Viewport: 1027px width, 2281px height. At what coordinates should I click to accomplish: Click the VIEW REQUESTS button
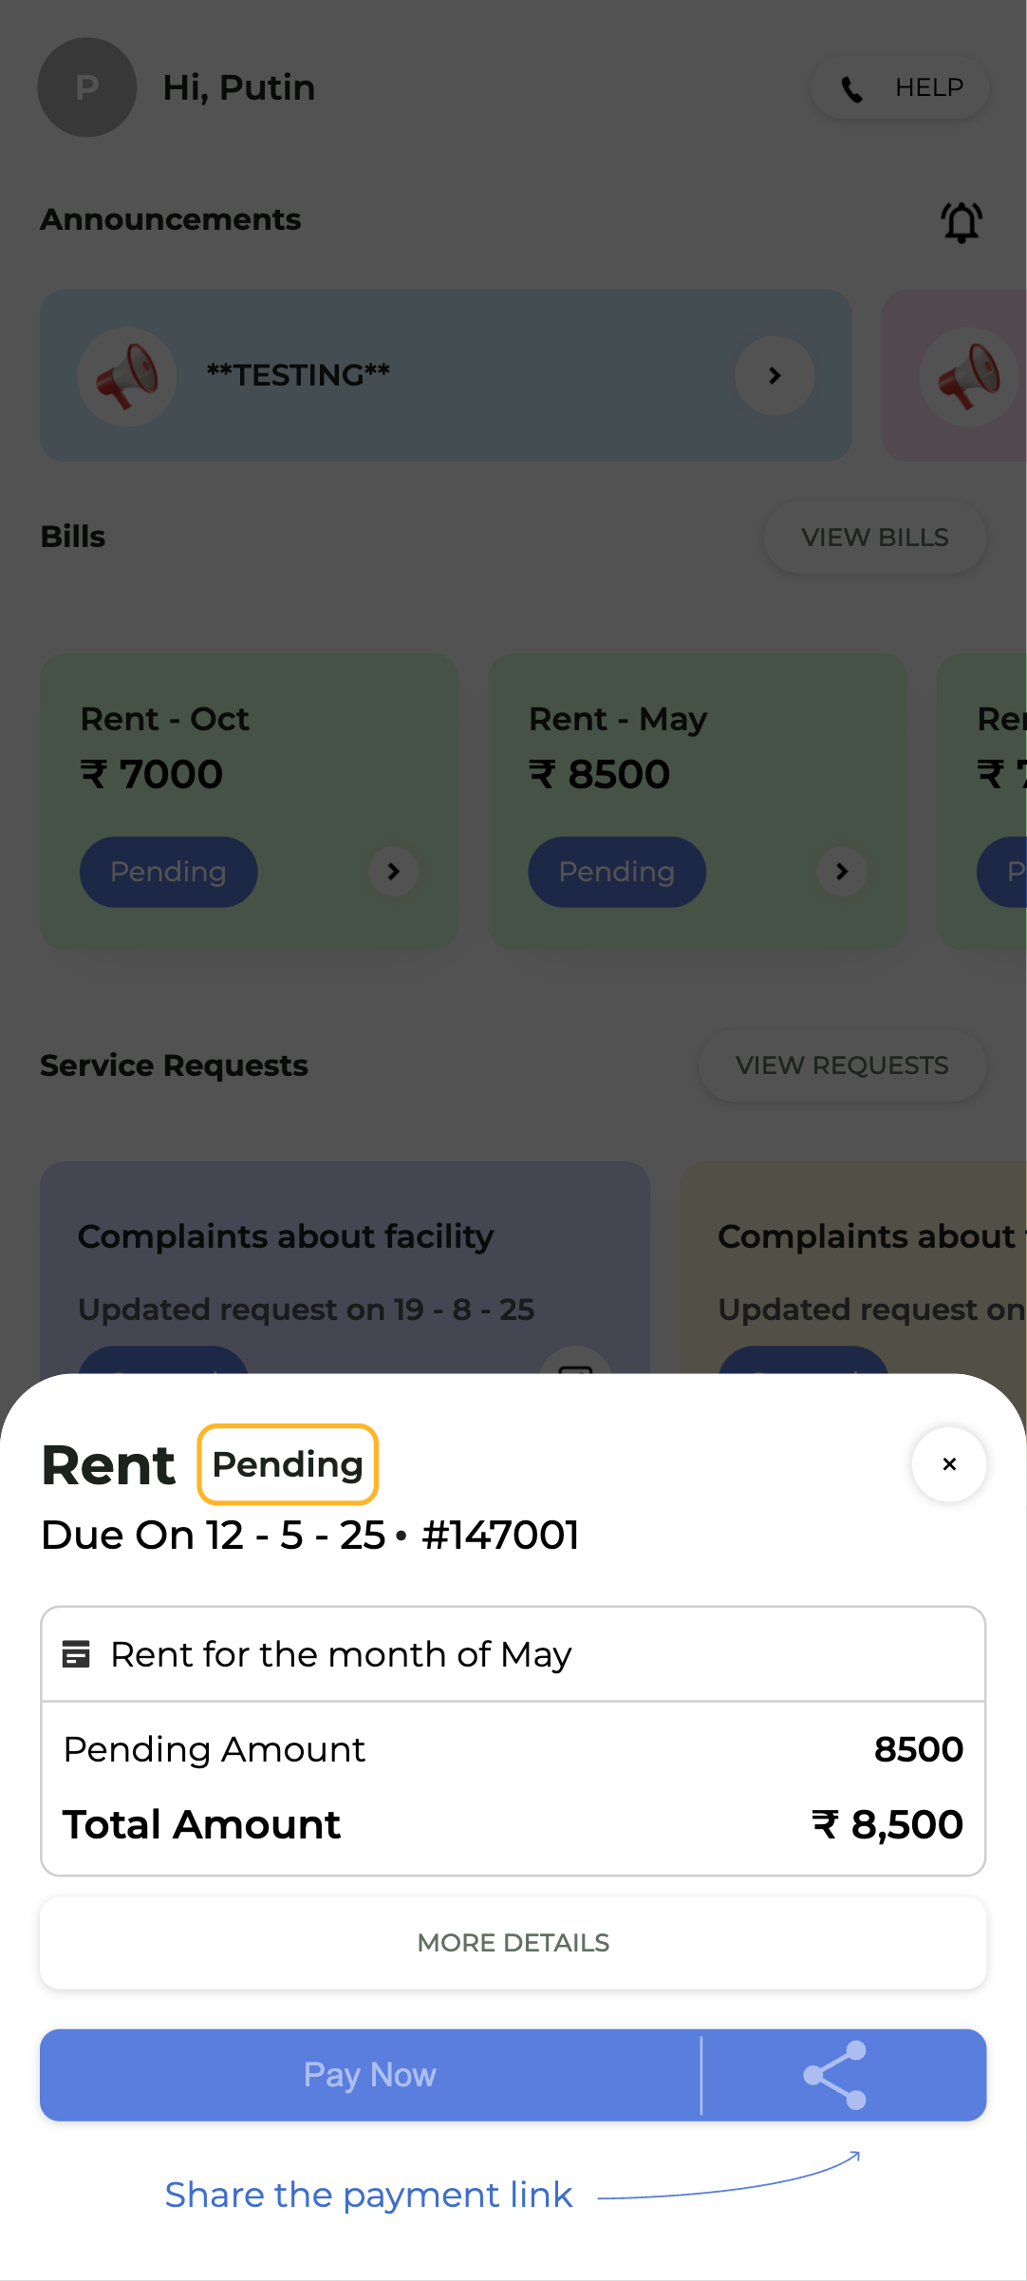(x=842, y=1065)
